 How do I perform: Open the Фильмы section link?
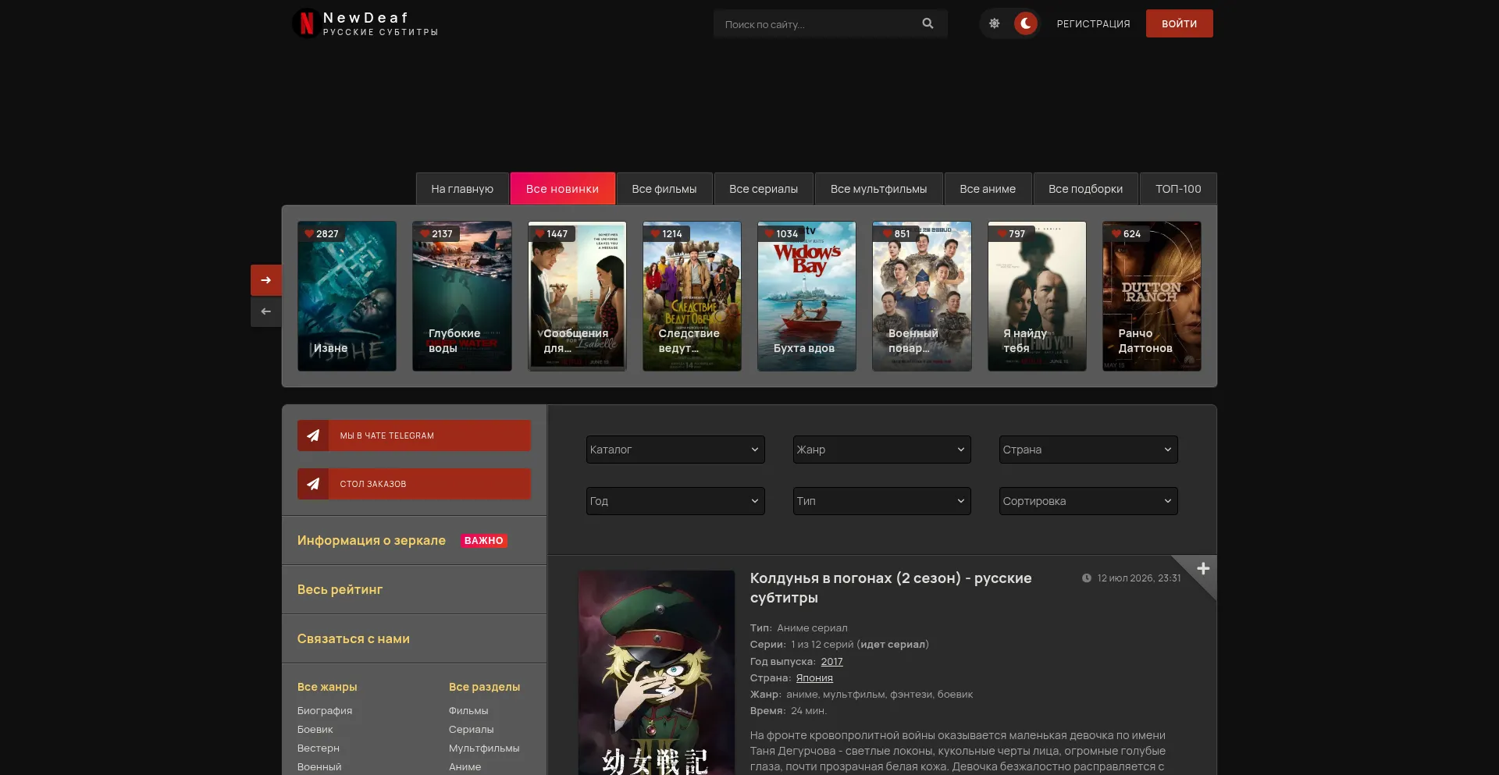pyautogui.click(x=468, y=710)
